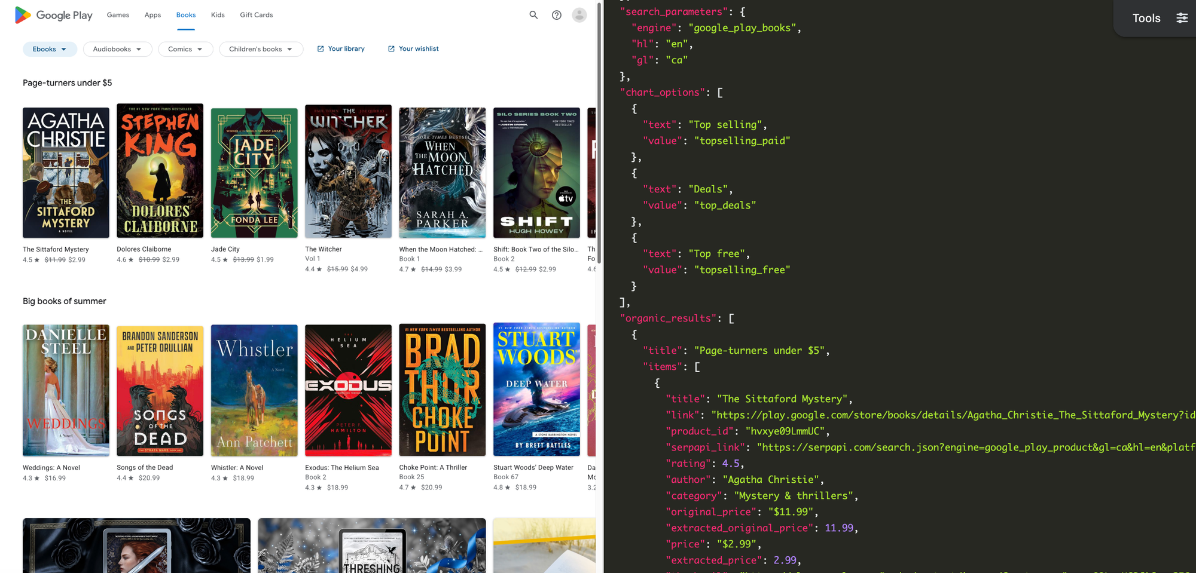Expand the Audiobooks dropdown
Image resolution: width=1196 pixels, height=573 pixels.
pyautogui.click(x=117, y=49)
